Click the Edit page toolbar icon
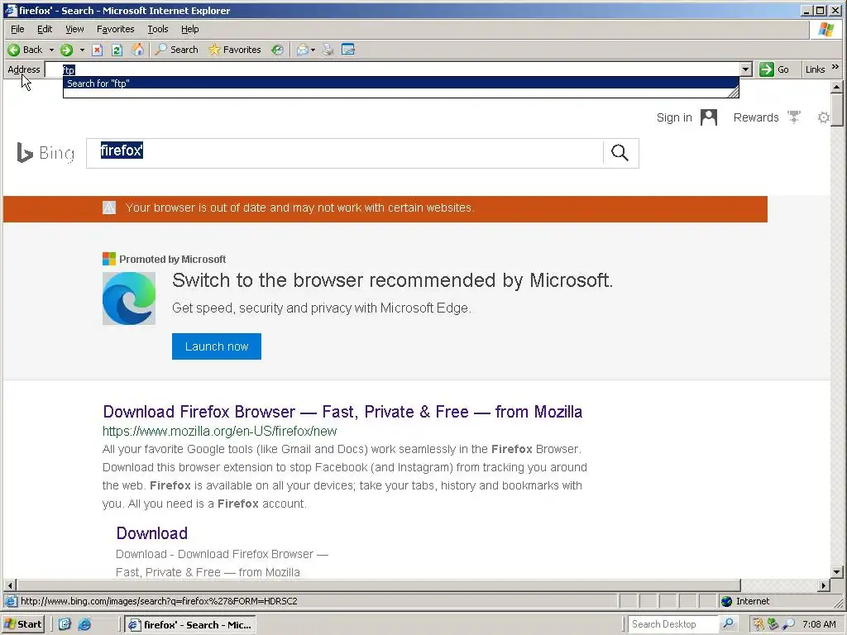The image size is (847, 635). point(348,50)
